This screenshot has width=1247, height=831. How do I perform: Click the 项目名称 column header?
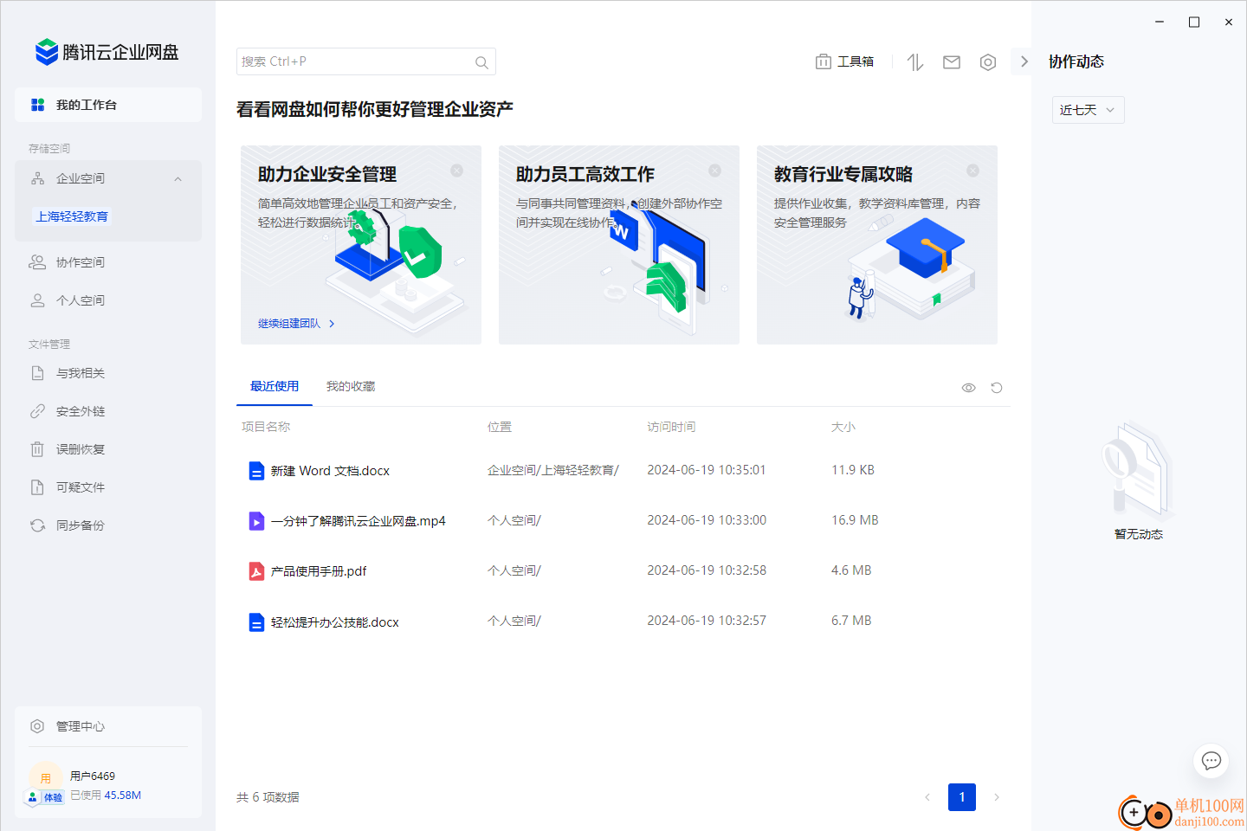click(266, 427)
